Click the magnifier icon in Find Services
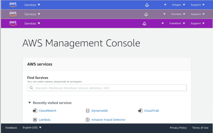This screenshot has height=133, width=213. (31, 88)
